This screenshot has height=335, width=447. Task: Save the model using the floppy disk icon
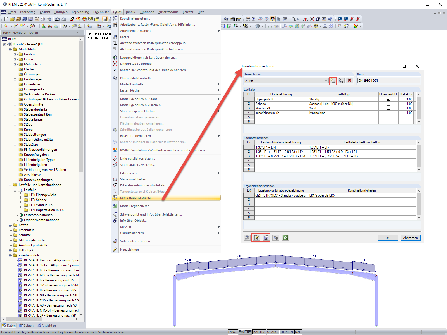coord(31,19)
